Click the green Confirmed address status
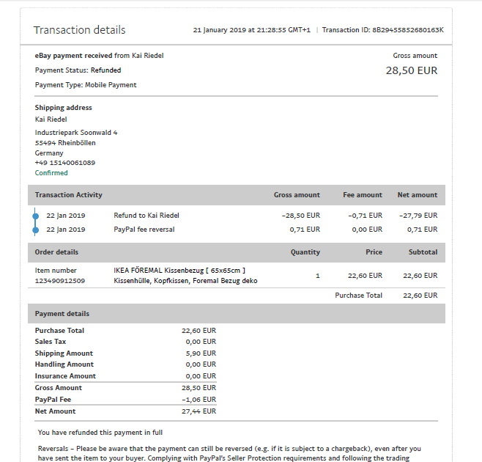Viewport: 482px width, 462px height. pos(51,173)
